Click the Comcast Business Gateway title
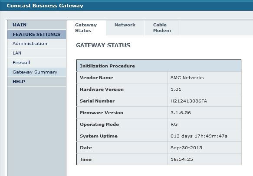 (x=45, y=6)
